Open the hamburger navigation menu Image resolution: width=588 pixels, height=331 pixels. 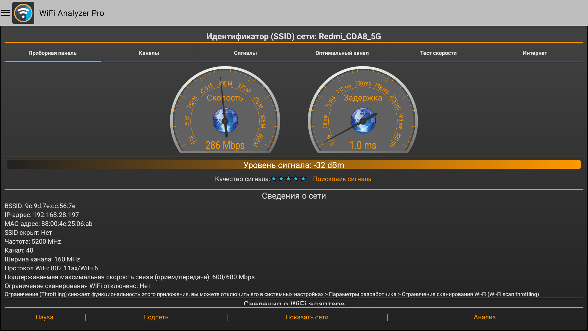tap(6, 13)
